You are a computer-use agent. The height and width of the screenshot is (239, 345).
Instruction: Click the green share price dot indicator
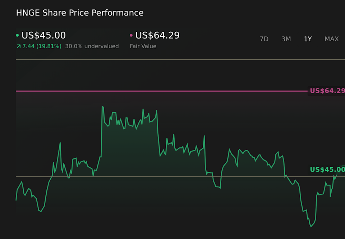click(17, 36)
